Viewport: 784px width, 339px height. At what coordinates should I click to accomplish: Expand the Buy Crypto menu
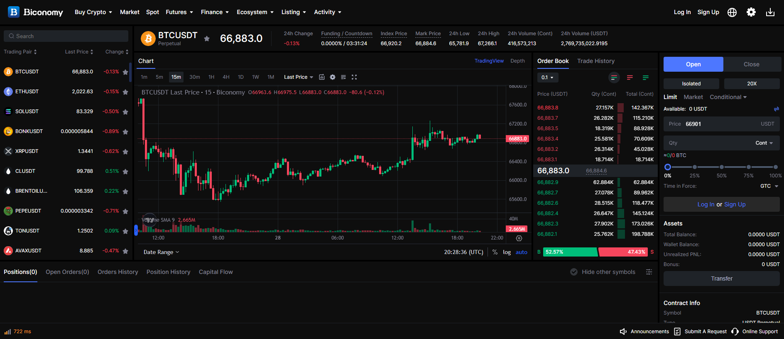(x=93, y=12)
